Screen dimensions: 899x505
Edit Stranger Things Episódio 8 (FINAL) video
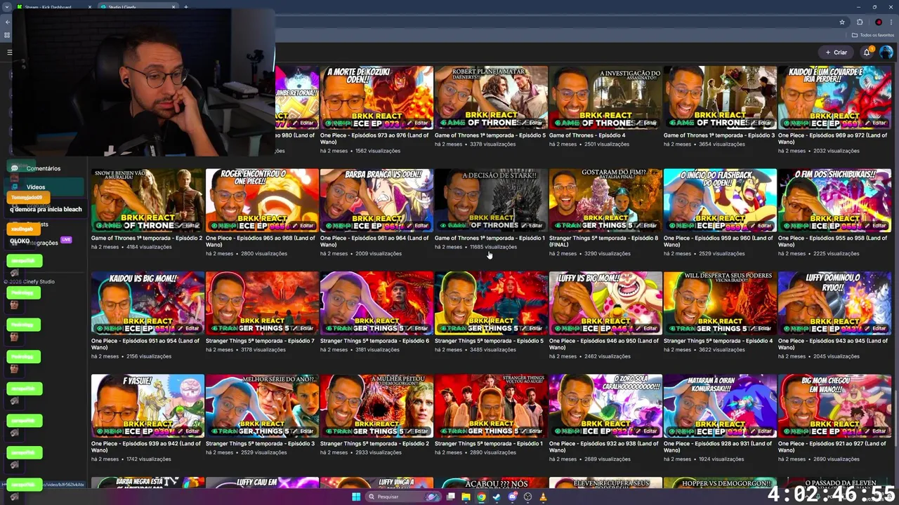[x=647, y=226]
